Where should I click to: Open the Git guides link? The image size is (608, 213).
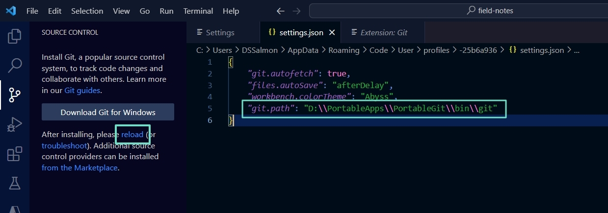coord(82,90)
